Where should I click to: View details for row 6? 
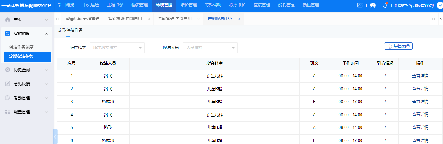click(420, 140)
